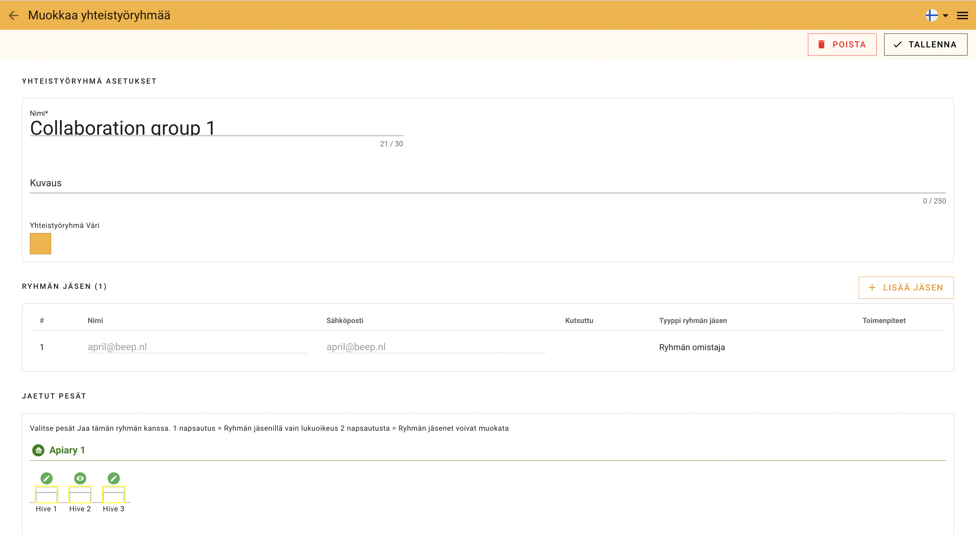Open the hamburger menu
Viewport: 976px width, 535px height.
[962, 16]
